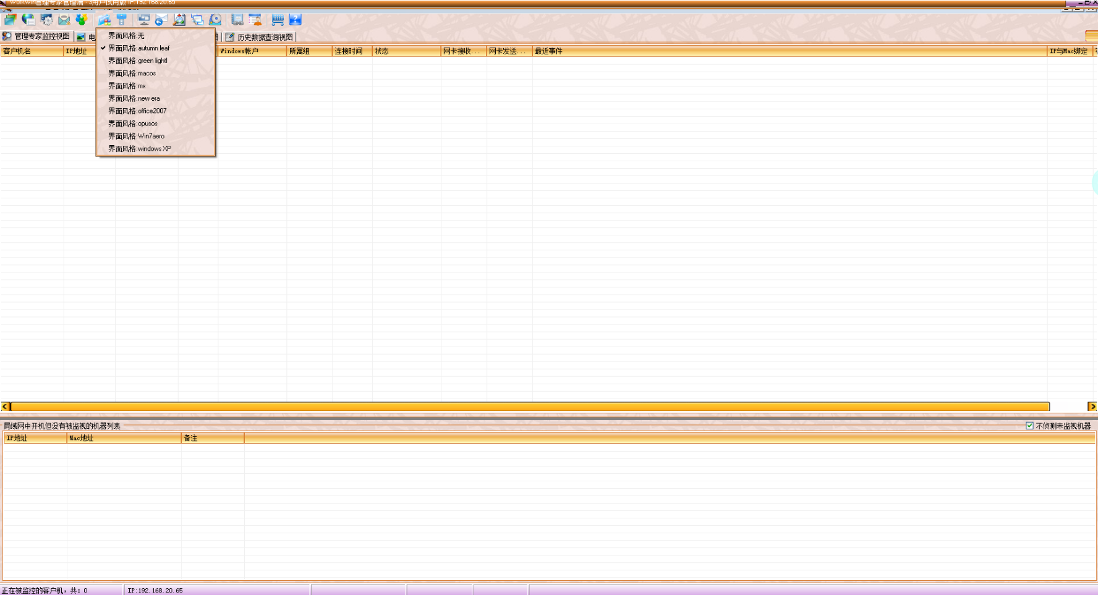Click the blue paint roller toolbar icon
The height and width of the screenshot is (595, 1098).
click(x=122, y=20)
